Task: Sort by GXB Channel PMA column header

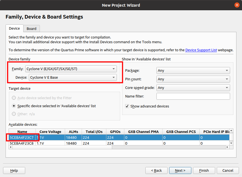Action: click(143, 132)
